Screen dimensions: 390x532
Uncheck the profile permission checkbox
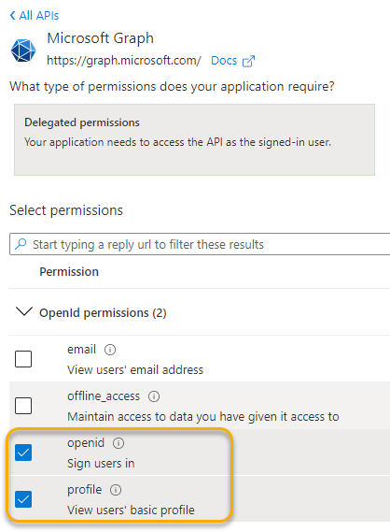pyautogui.click(x=23, y=499)
